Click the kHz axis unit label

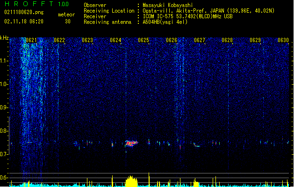pyautogui.click(x=4, y=38)
